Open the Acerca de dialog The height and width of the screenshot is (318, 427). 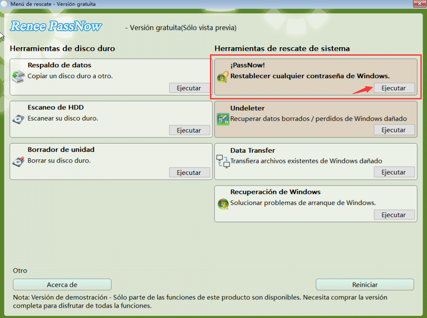click(62, 284)
